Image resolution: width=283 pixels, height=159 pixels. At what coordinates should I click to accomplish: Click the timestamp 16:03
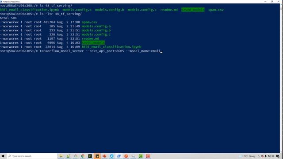pos(75,43)
